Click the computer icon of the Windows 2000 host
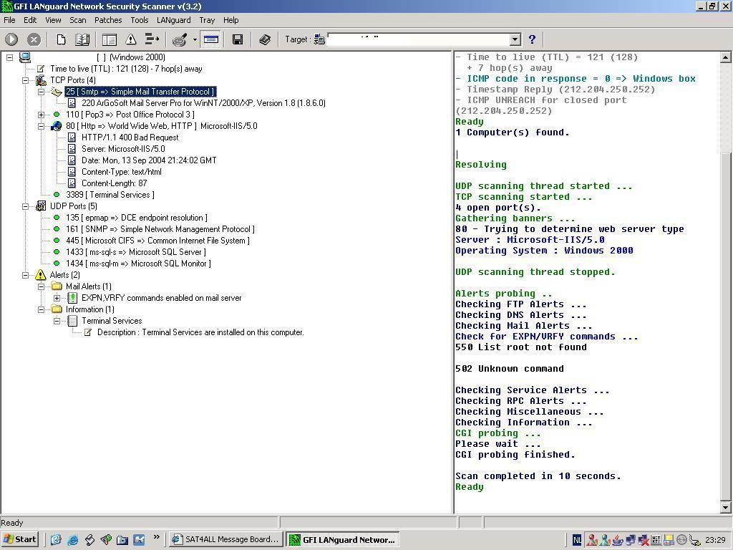 pos(25,57)
